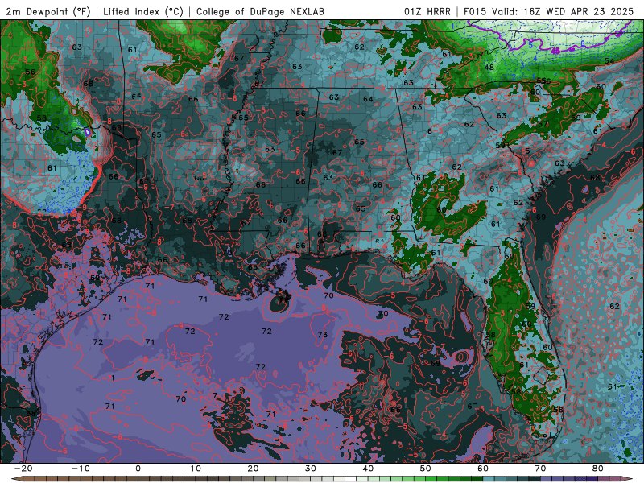Click the 70 label on the color scale
The image size is (644, 483).
coord(540,469)
